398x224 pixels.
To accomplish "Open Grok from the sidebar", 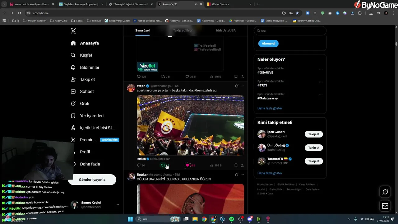I will pyautogui.click(x=80, y=104).
